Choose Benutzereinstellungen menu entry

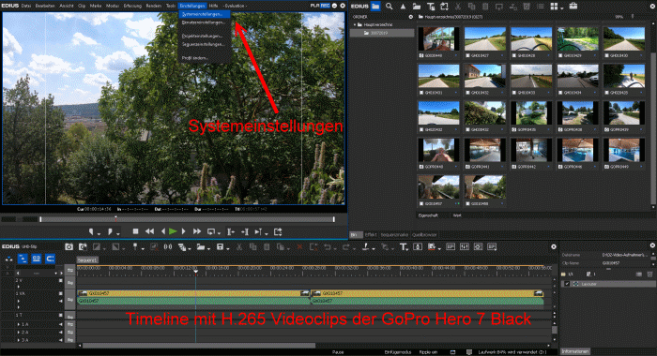(x=205, y=22)
